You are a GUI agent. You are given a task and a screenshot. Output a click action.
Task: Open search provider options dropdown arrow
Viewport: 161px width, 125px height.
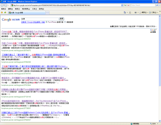click(159, 5)
